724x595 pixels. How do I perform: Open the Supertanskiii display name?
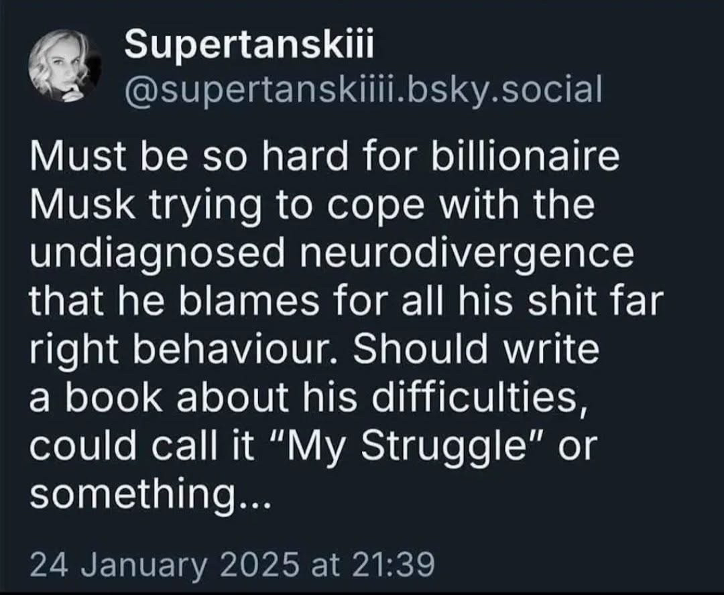[x=249, y=46]
